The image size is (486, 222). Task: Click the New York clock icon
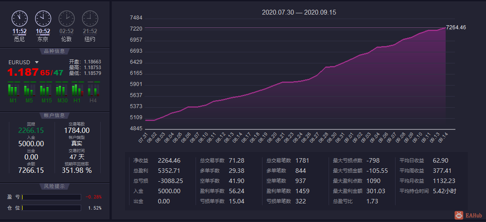coord(90,18)
